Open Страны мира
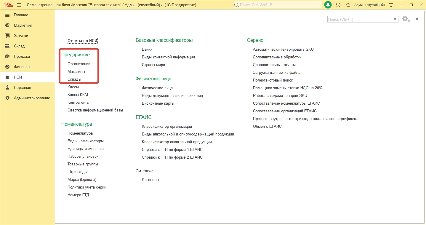This screenshot has height=225, width=426. click(x=153, y=65)
